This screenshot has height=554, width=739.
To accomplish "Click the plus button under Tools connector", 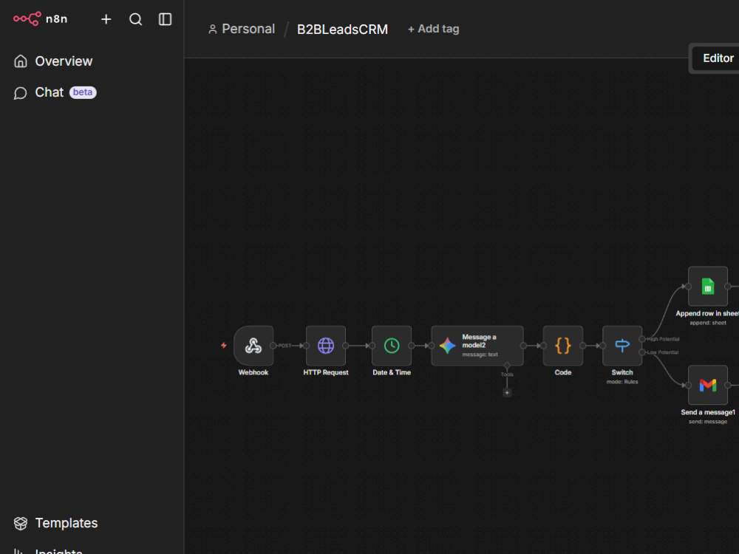I will coord(507,392).
